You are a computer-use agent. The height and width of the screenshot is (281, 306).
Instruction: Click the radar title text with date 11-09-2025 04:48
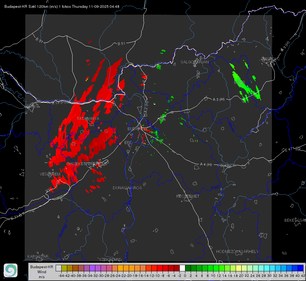point(62,7)
